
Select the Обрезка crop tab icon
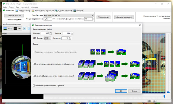click(75, 11)
